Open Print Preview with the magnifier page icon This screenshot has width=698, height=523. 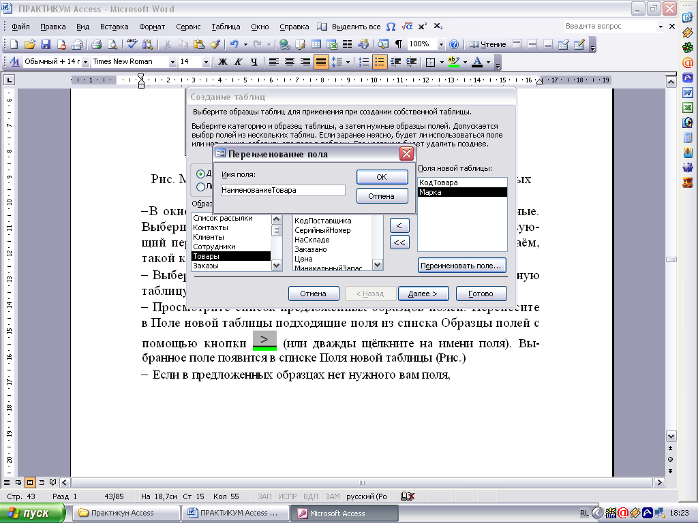click(112, 44)
